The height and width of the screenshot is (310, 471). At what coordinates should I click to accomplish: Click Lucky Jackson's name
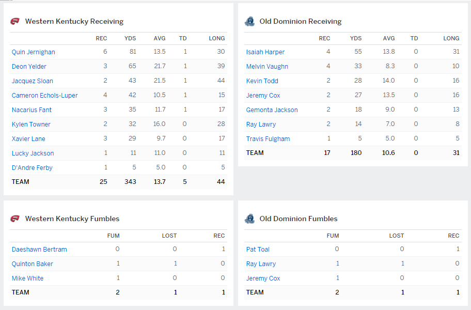tap(33, 153)
